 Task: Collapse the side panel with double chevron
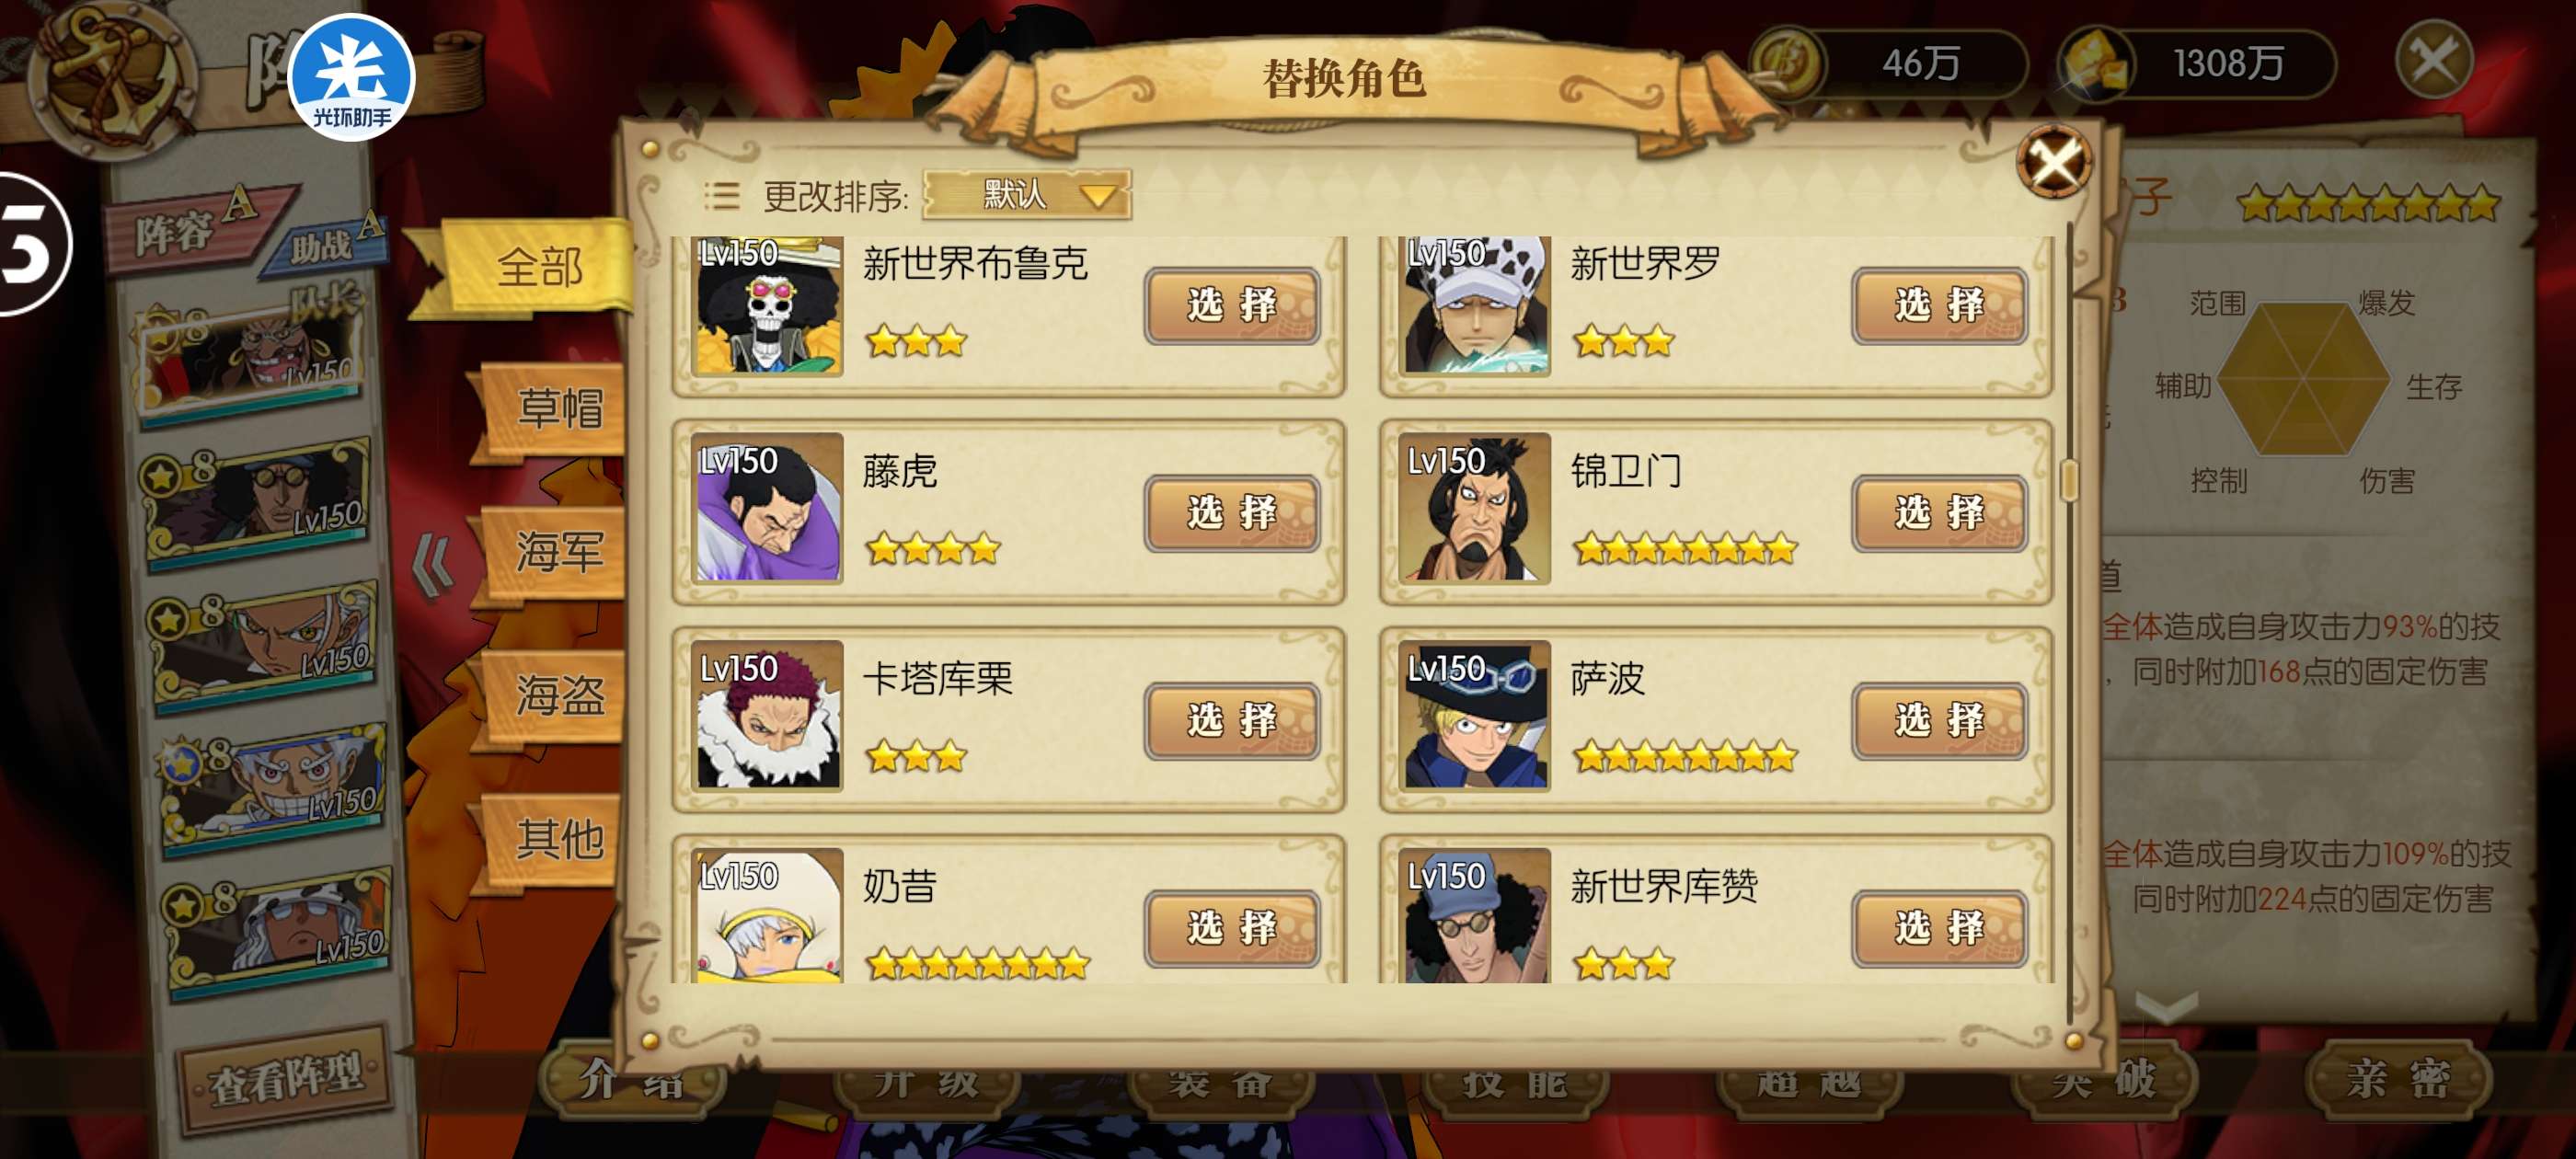[x=433, y=565]
